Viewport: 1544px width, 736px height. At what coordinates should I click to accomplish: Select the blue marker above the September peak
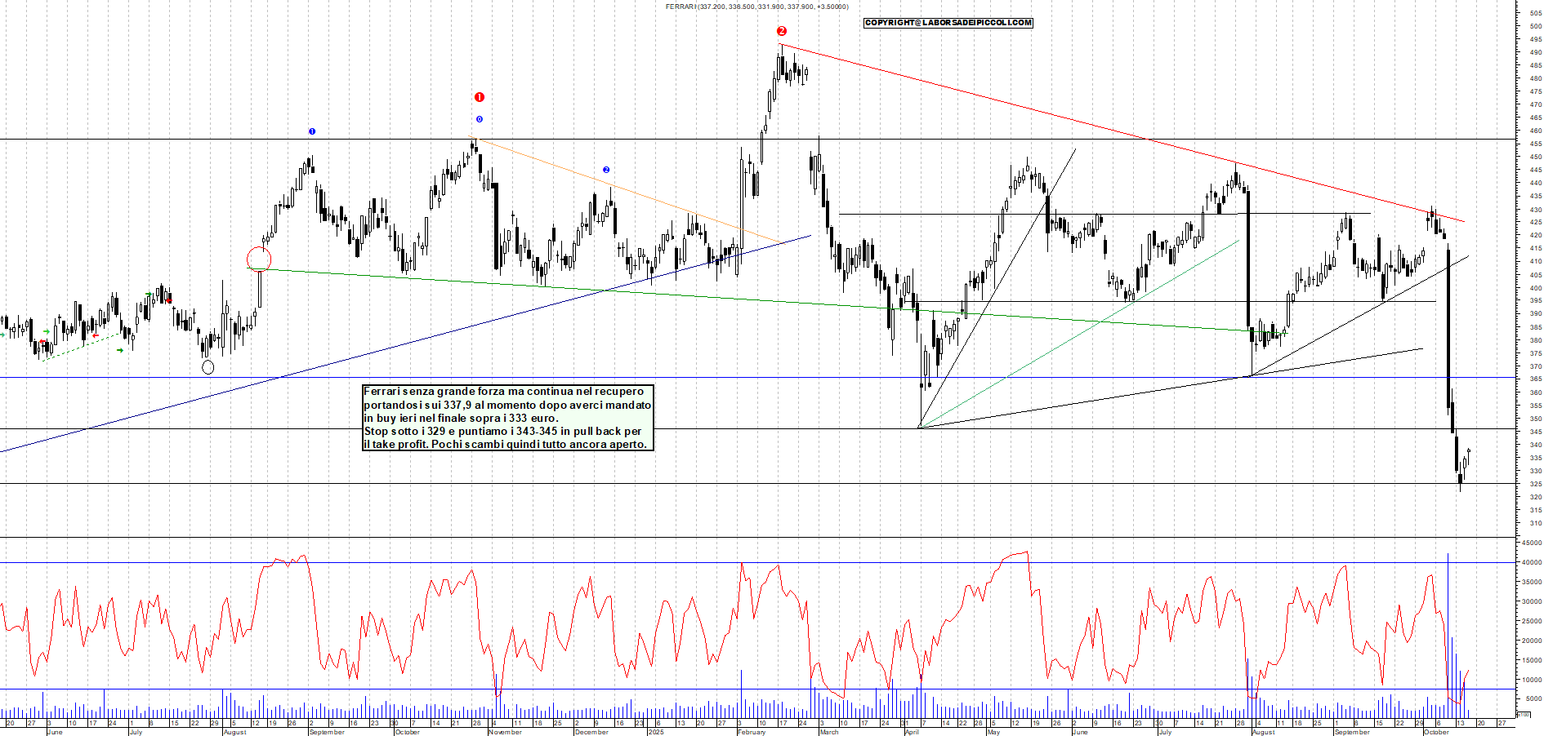[312, 131]
